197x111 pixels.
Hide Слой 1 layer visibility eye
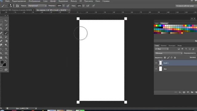156,63
